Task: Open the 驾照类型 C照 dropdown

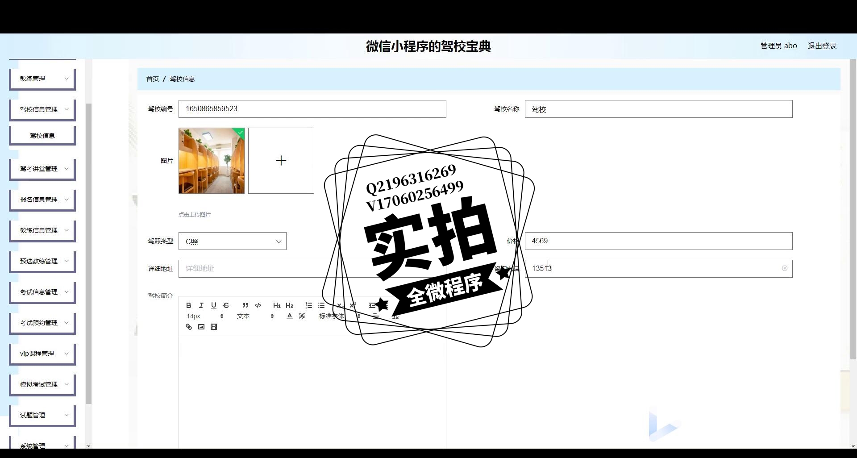Action: tap(233, 241)
